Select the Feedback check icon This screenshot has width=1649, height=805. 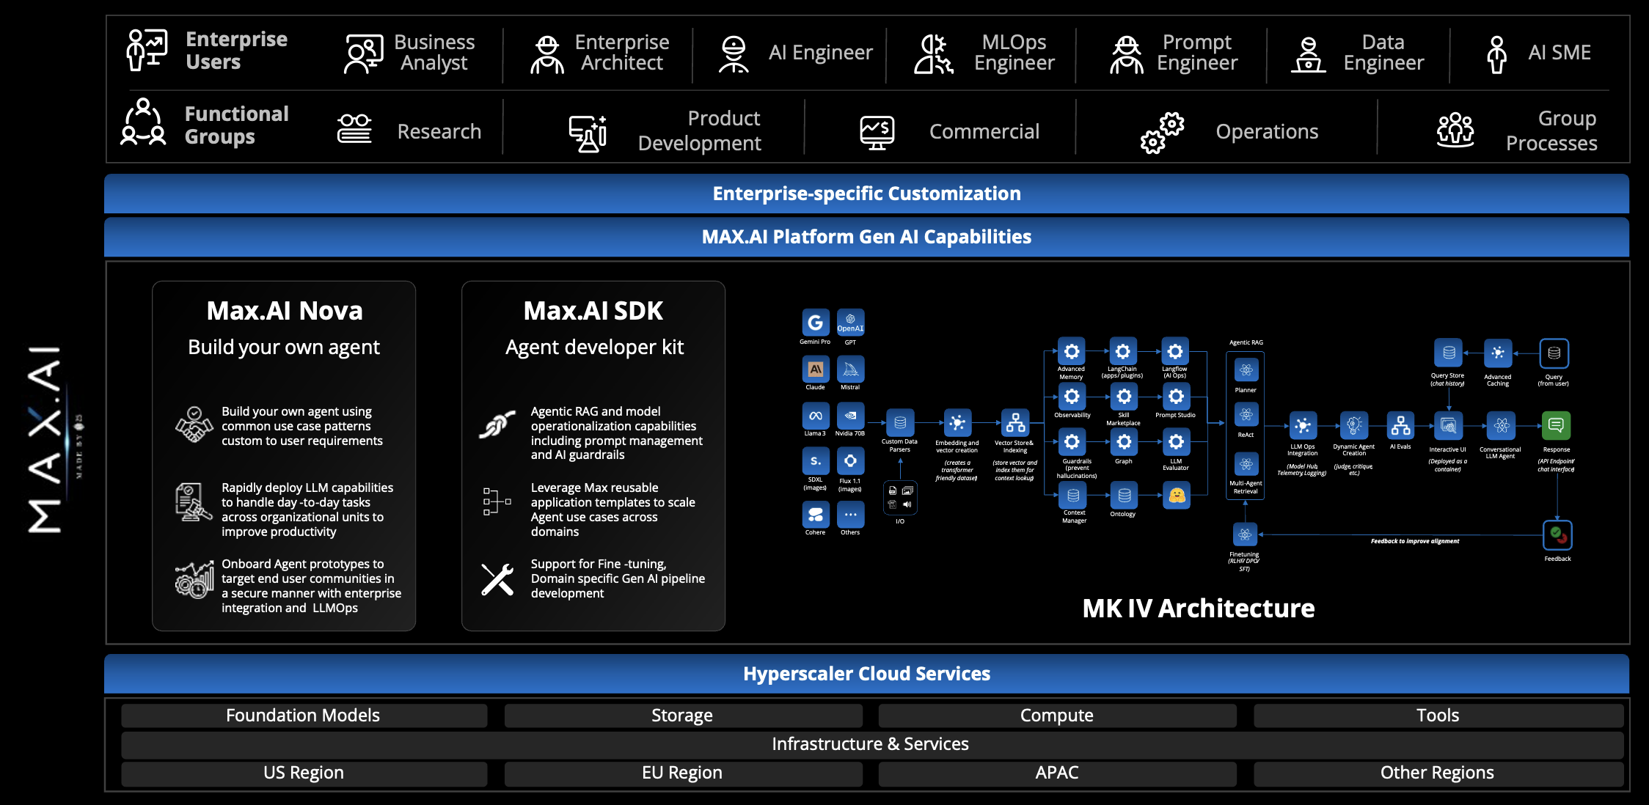tap(1557, 535)
